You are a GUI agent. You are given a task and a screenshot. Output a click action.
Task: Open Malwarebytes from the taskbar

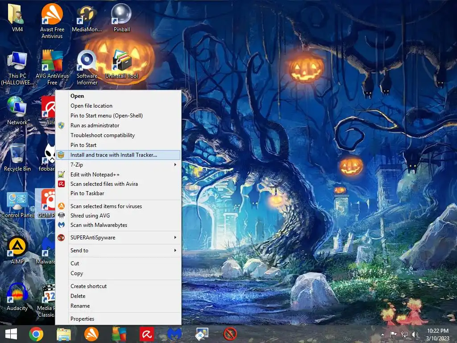click(174, 334)
